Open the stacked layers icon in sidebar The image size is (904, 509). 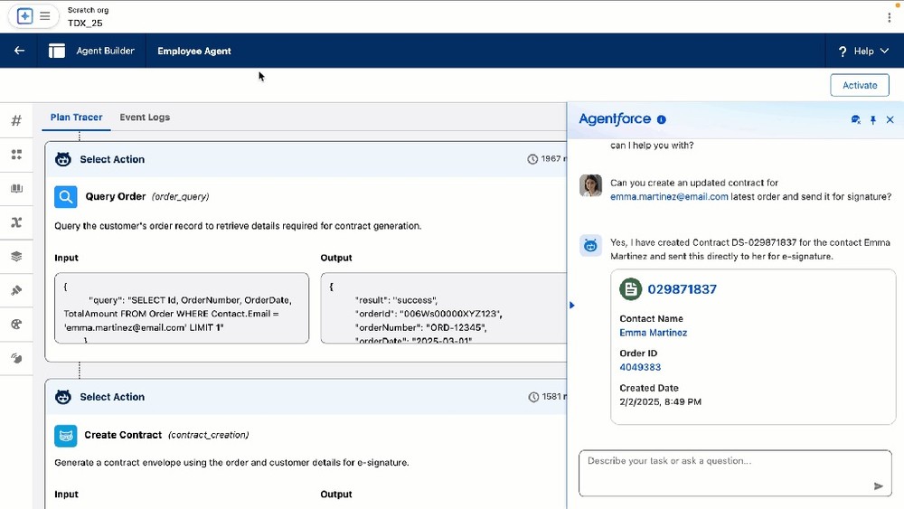pyautogui.click(x=16, y=257)
